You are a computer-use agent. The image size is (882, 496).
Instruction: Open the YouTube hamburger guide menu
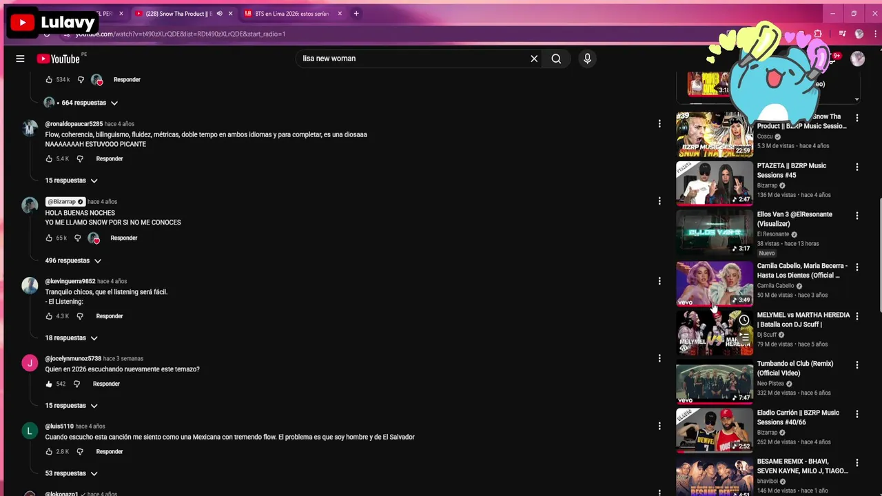pyautogui.click(x=20, y=59)
